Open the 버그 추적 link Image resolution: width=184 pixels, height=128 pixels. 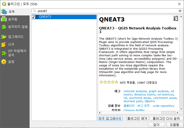[144, 106]
